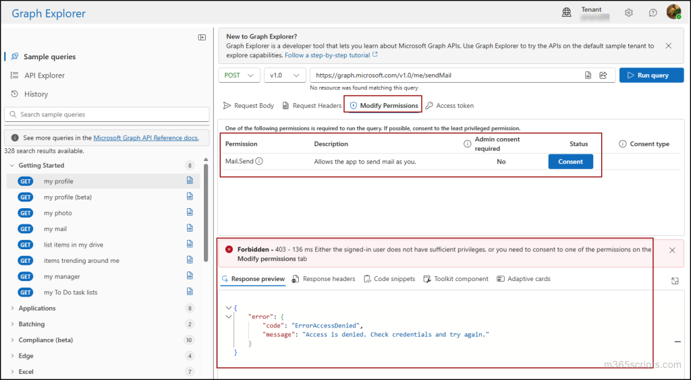Select list items in my drive query
Viewport: 691px width, 380px height.
coord(103,244)
